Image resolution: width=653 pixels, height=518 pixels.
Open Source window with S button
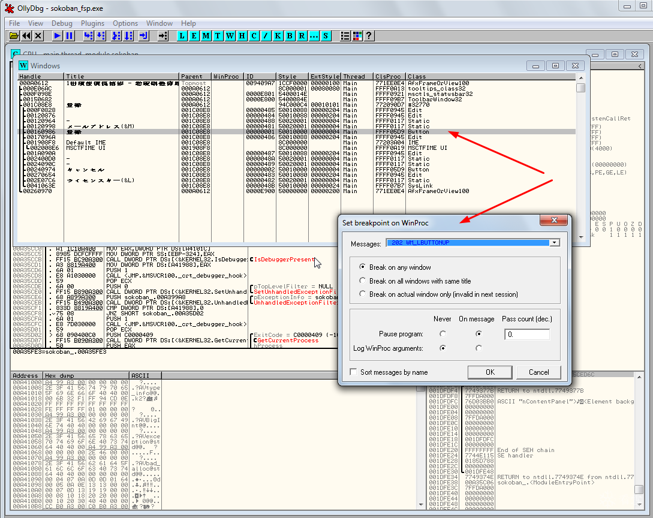(326, 36)
